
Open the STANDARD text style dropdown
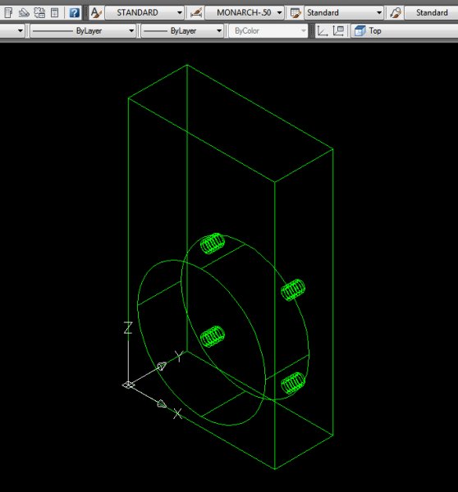pyautogui.click(x=144, y=13)
